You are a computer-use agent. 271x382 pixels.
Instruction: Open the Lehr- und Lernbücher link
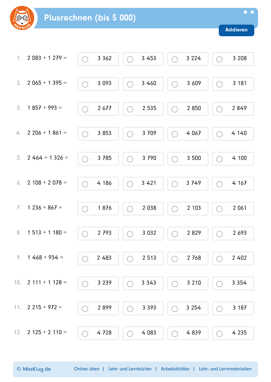[130, 369]
